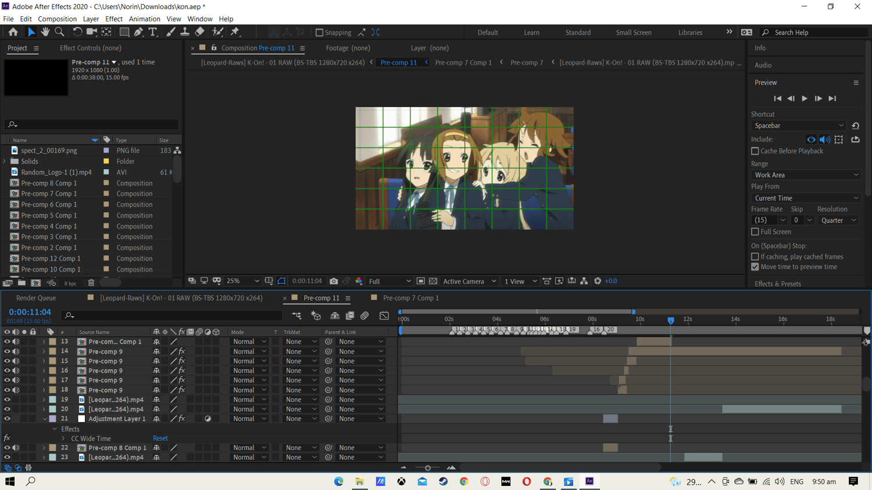Screen dimensions: 872x490
Task: Enable motion blur for timeline layers
Action: click(x=364, y=316)
